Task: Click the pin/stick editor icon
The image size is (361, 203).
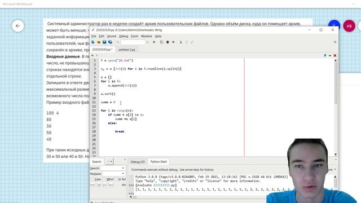Action: pos(325,55)
